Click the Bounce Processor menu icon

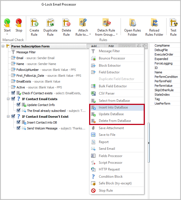(x=93, y=58)
